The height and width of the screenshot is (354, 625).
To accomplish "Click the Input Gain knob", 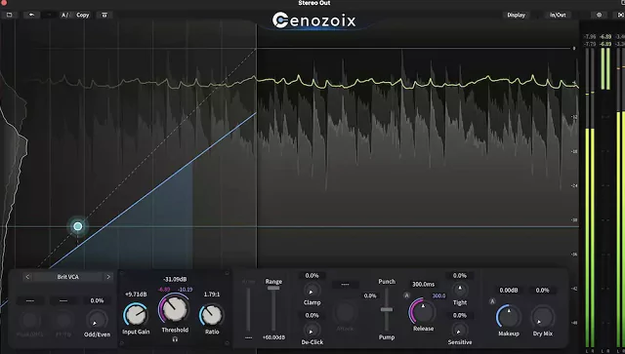I will pos(136,315).
